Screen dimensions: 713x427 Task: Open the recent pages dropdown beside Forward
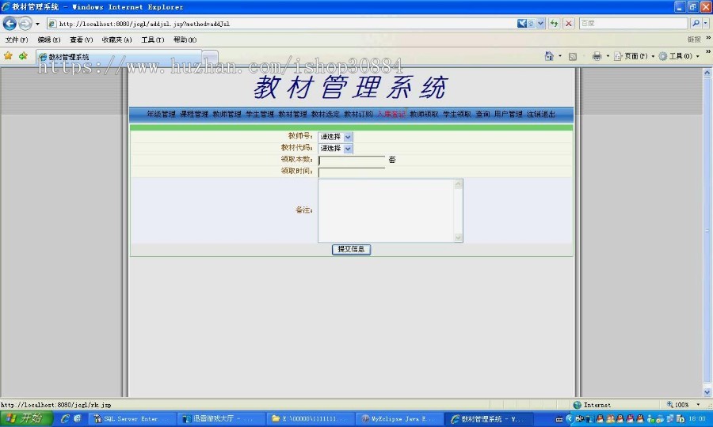pyautogui.click(x=37, y=24)
